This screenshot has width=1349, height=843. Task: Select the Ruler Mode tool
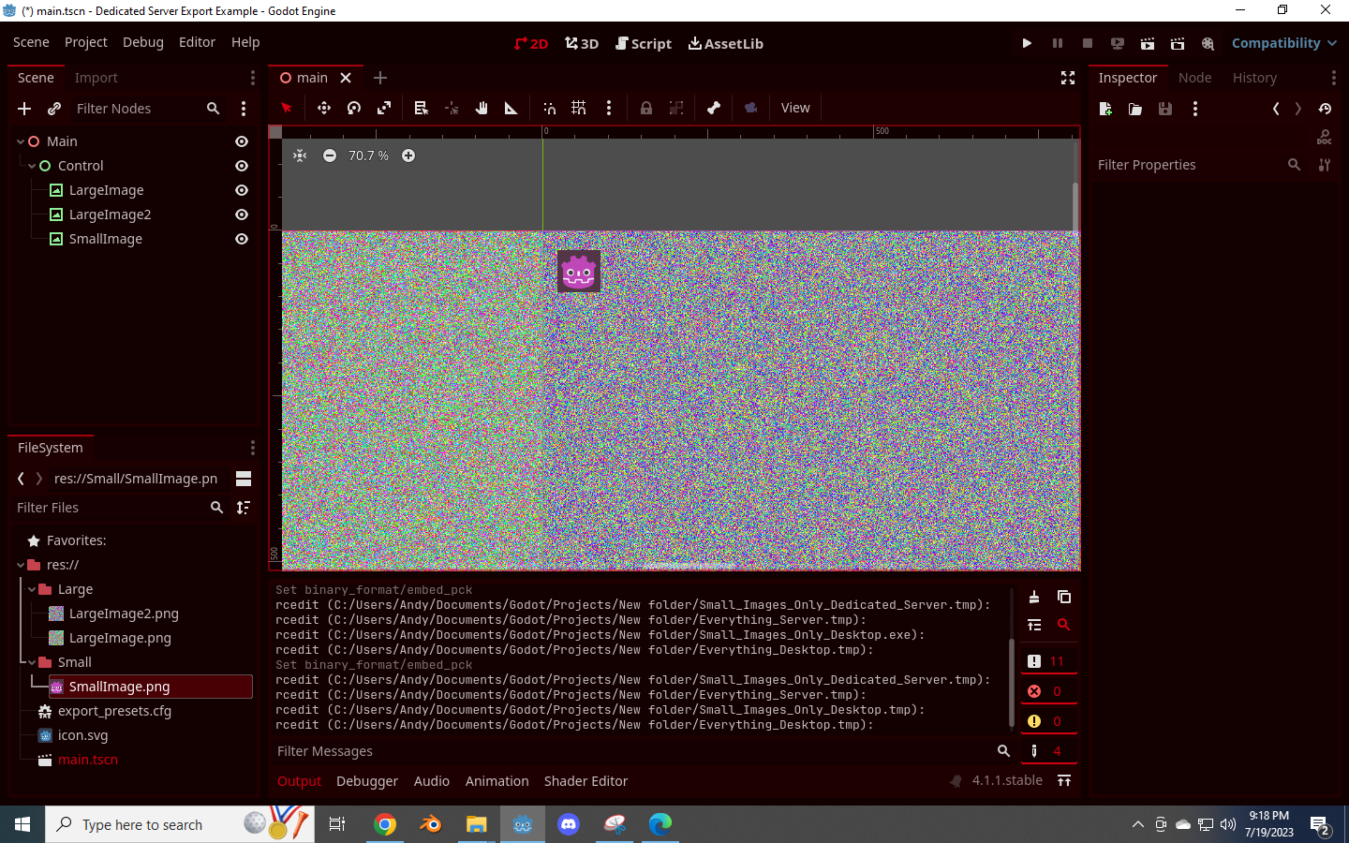tap(511, 108)
